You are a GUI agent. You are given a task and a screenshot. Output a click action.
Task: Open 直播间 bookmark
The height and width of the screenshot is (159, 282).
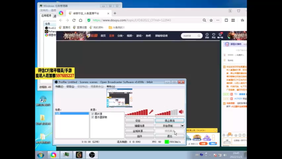tap(65, 28)
